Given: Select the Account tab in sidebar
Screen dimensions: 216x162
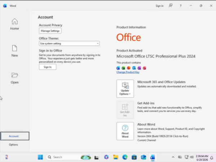Looking at the screenshot, I should point(14,136).
